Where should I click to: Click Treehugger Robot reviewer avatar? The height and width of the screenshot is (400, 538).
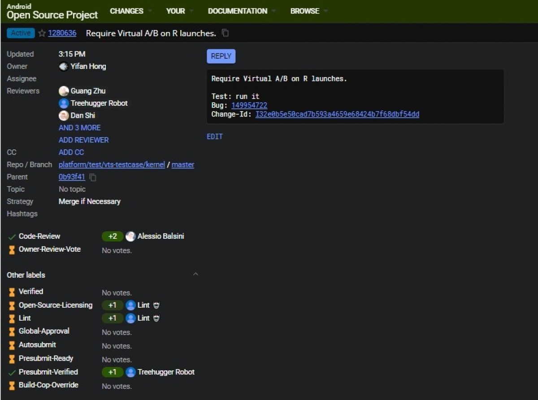tap(64, 103)
